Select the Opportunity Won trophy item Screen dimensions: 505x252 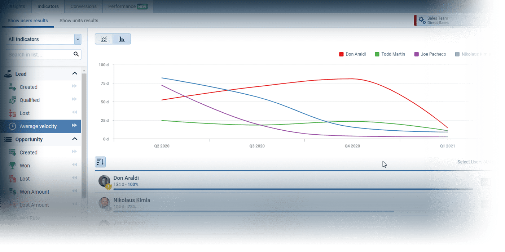tap(25, 166)
